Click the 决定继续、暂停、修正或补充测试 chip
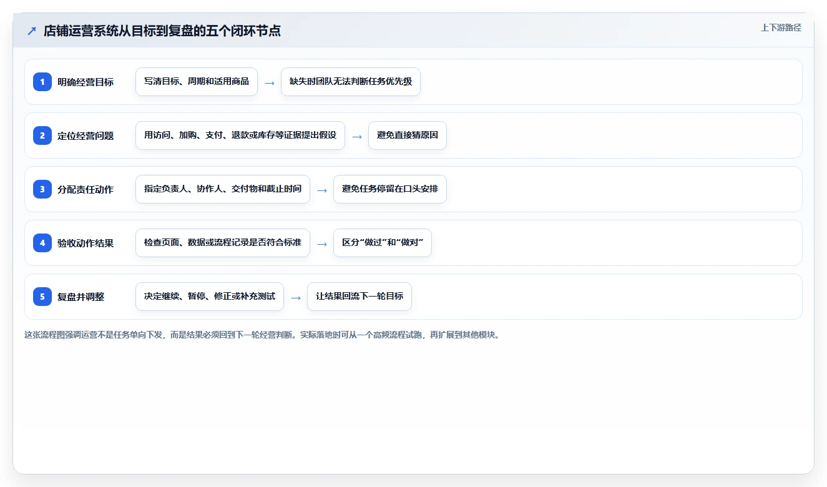This screenshot has width=827, height=487. pos(210,297)
